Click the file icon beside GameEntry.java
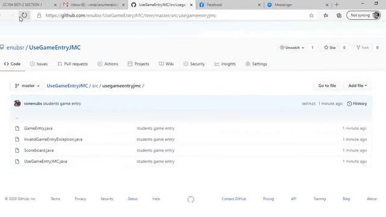This screenshot has height=217, width=386. coord(17,128)
